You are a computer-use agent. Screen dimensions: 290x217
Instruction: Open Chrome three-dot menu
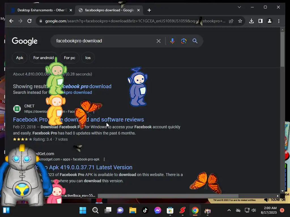click(x=279, y=21)
